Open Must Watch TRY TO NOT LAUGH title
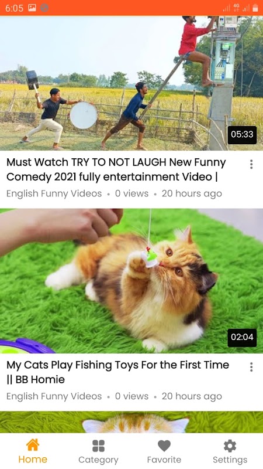The width and height of the screenshot is (263, 469). [116, 169]
